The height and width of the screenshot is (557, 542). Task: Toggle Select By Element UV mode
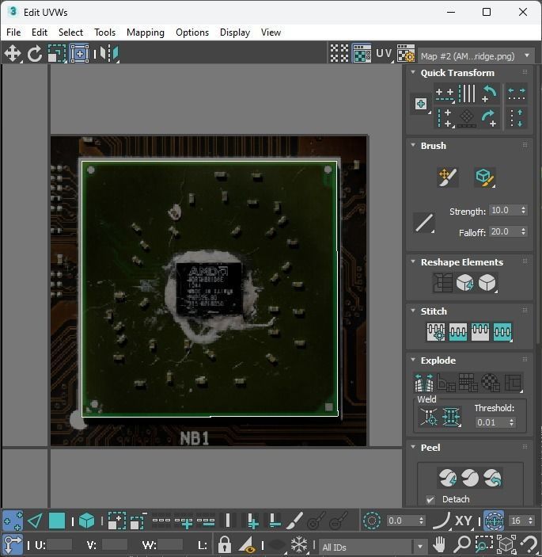click(x=86, y=521)
